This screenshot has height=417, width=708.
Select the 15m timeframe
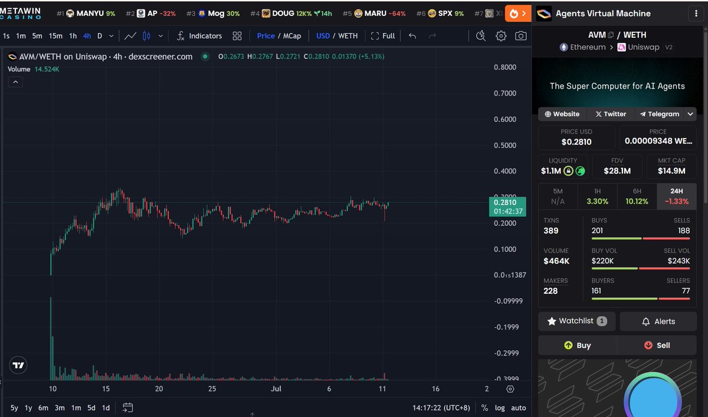[55, 36]
